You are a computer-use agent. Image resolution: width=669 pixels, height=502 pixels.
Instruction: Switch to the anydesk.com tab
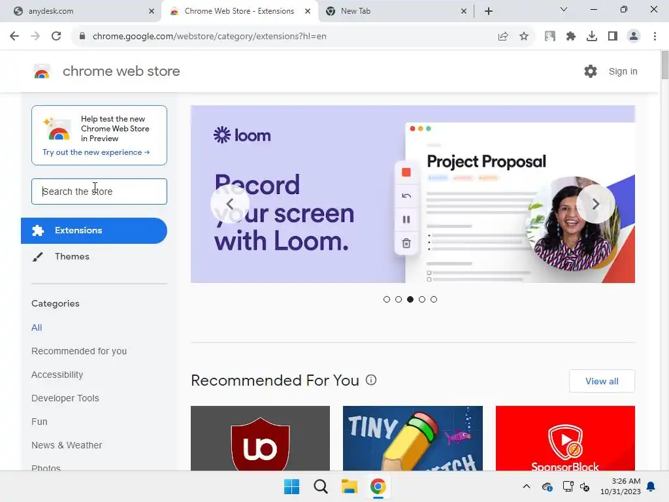tap(81, 11)
